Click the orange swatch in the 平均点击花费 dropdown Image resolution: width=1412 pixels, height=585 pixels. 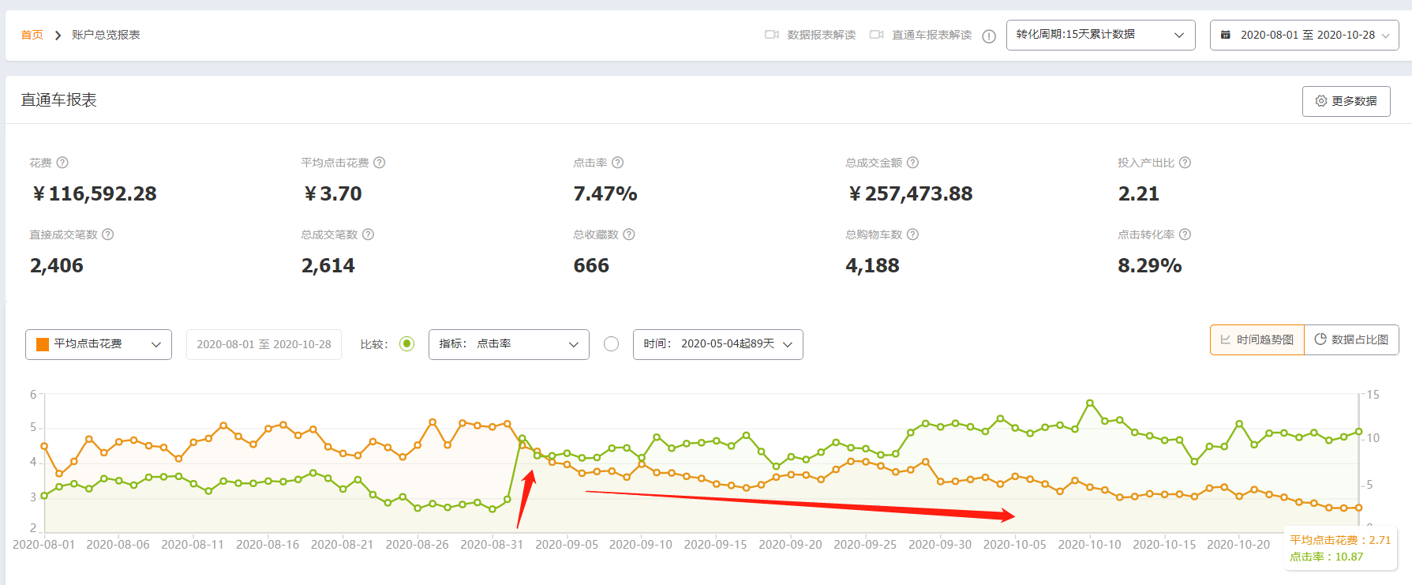(43, 344)
